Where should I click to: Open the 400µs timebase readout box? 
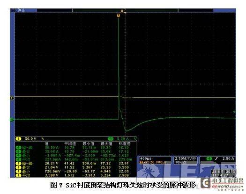(155, 160)
